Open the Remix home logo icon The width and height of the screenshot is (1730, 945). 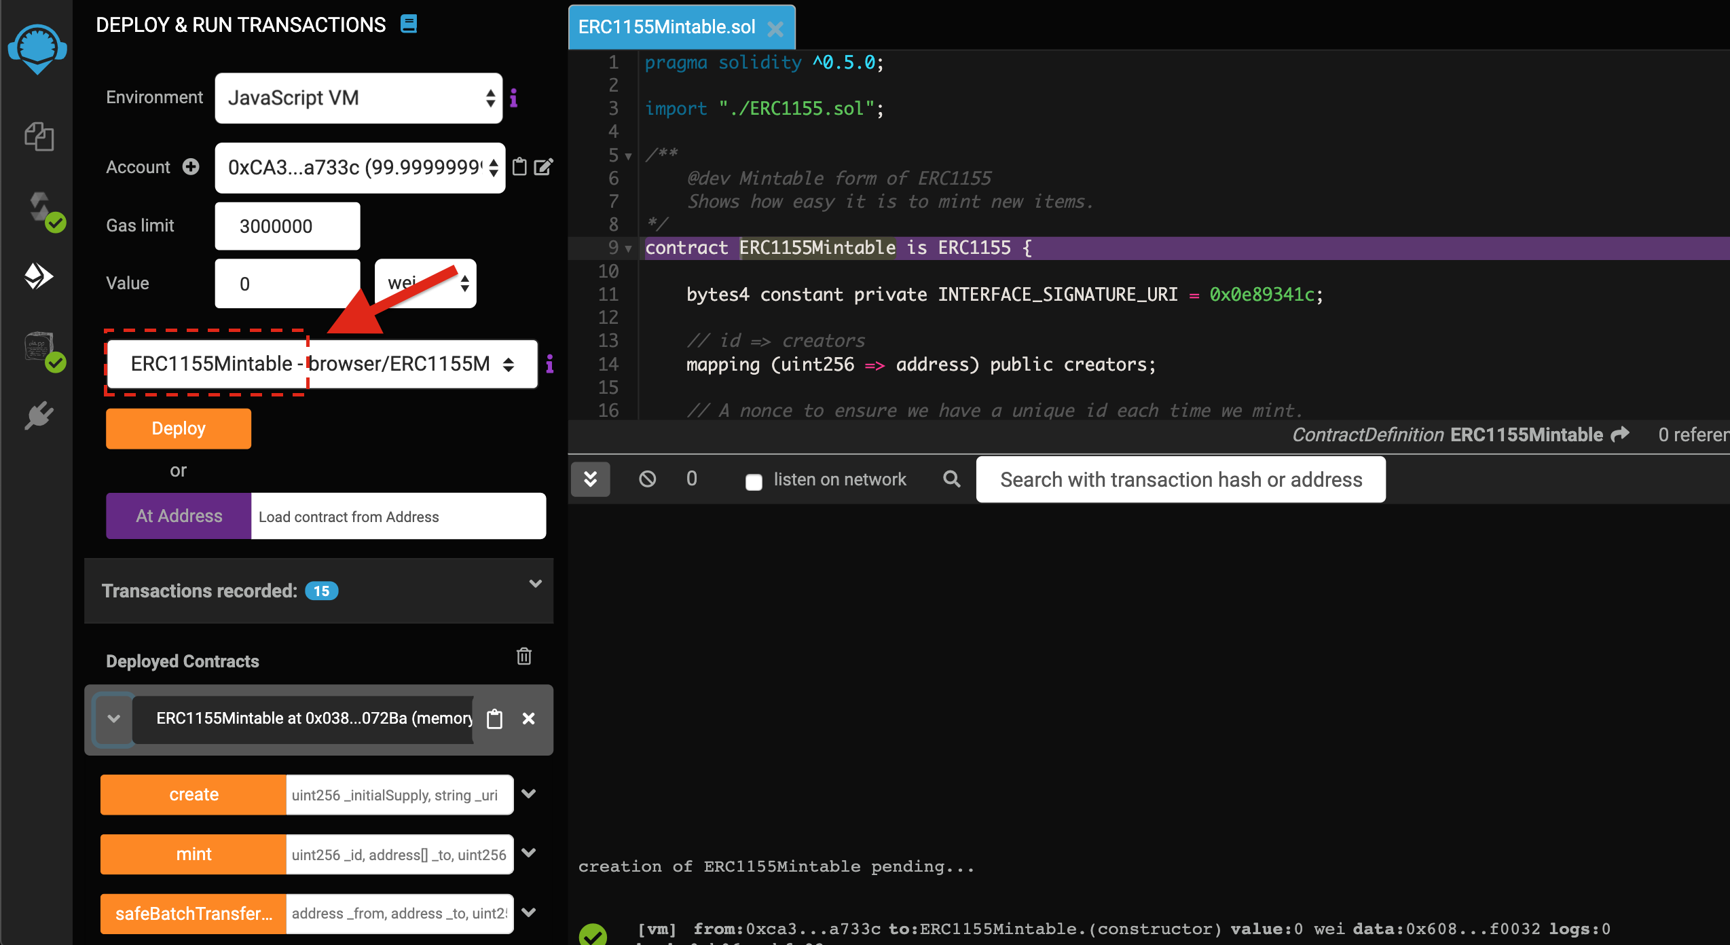tap(37, 49)
